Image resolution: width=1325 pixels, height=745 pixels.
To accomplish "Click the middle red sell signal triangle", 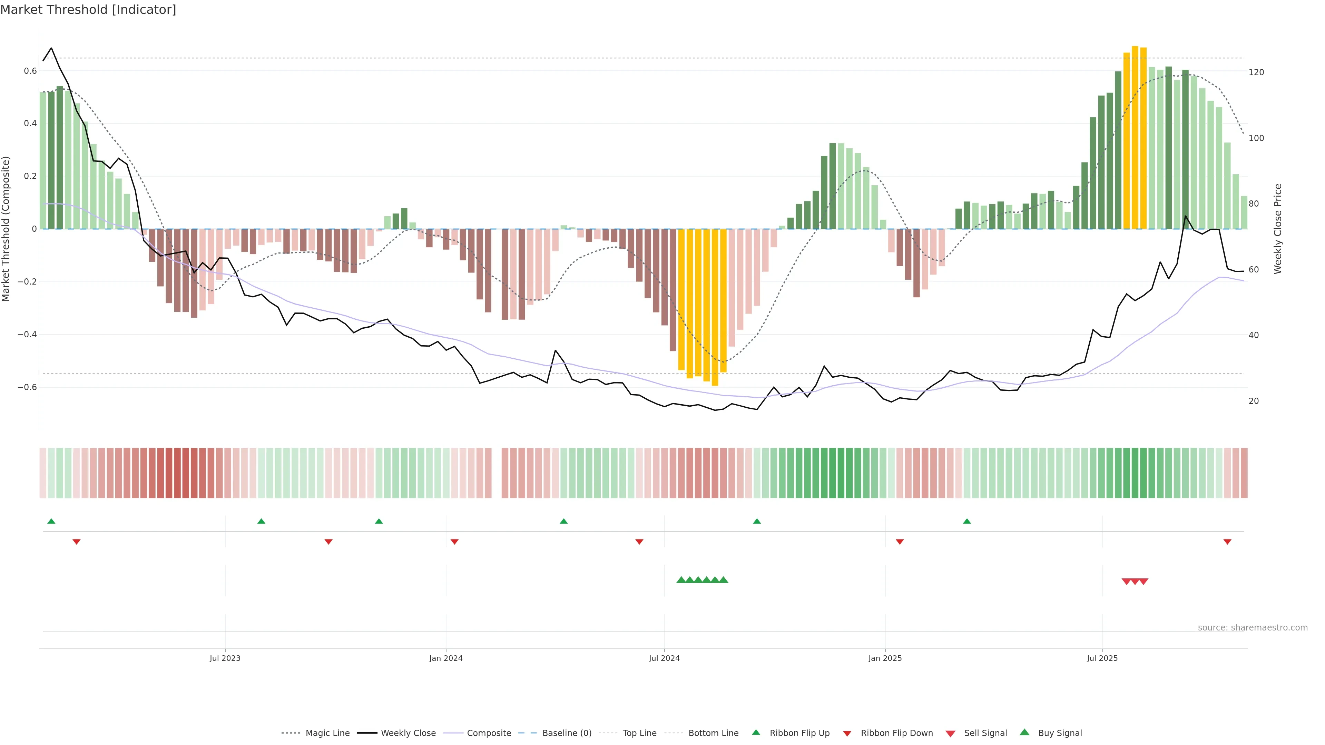I will 1135,582.
